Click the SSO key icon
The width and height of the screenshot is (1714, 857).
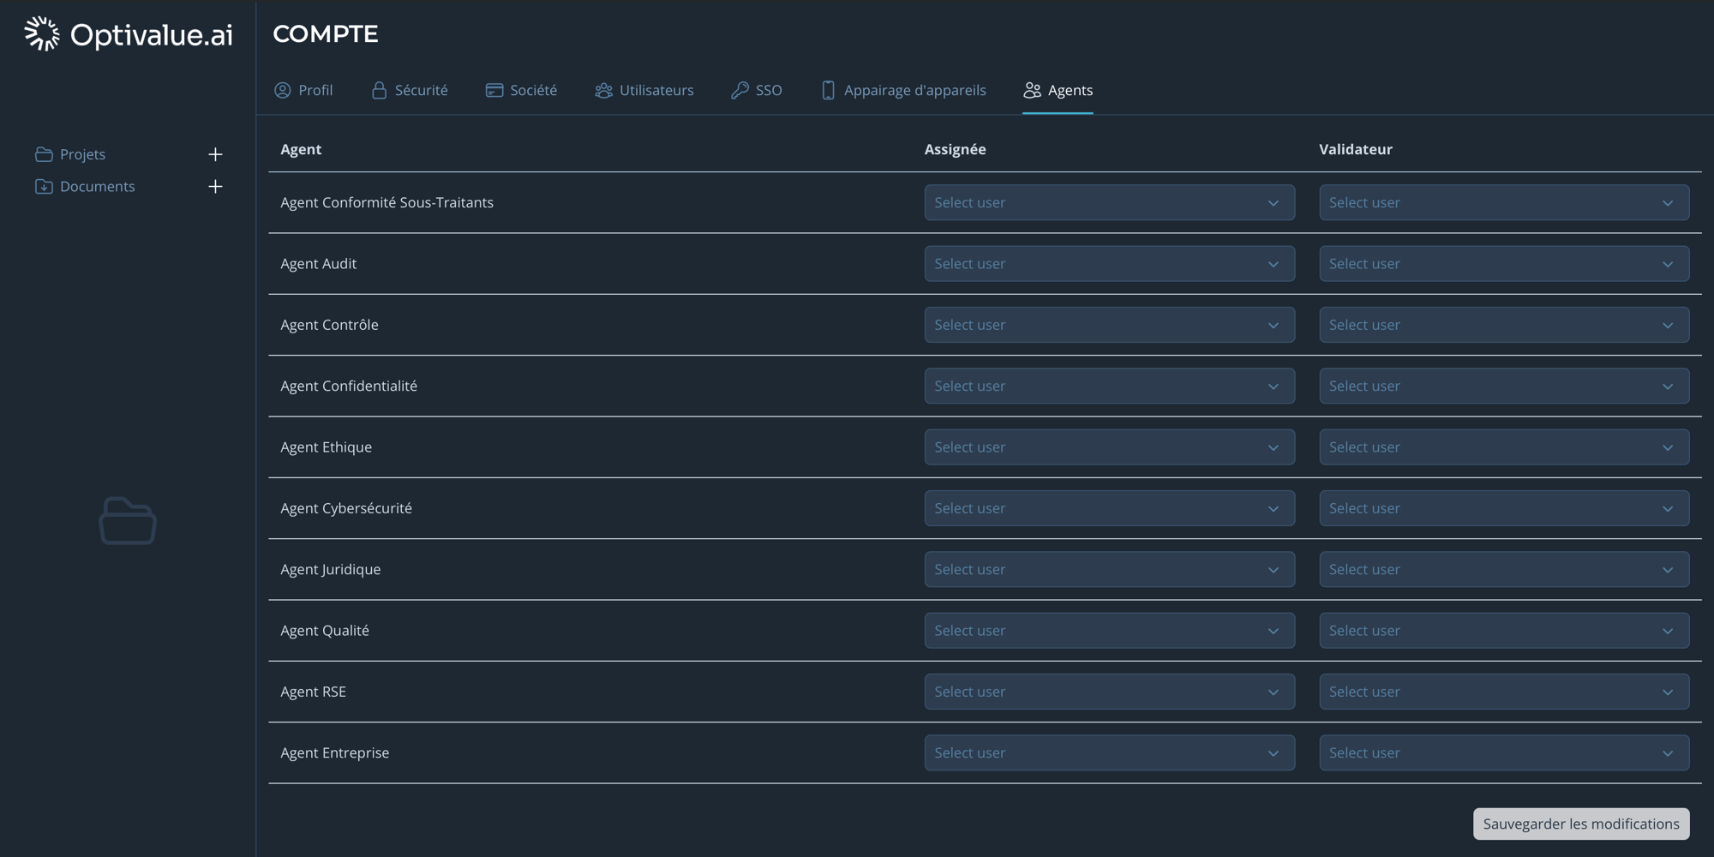pos(740,90)
